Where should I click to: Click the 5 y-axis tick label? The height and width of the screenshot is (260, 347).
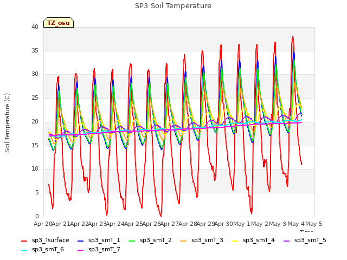[37, 193]
